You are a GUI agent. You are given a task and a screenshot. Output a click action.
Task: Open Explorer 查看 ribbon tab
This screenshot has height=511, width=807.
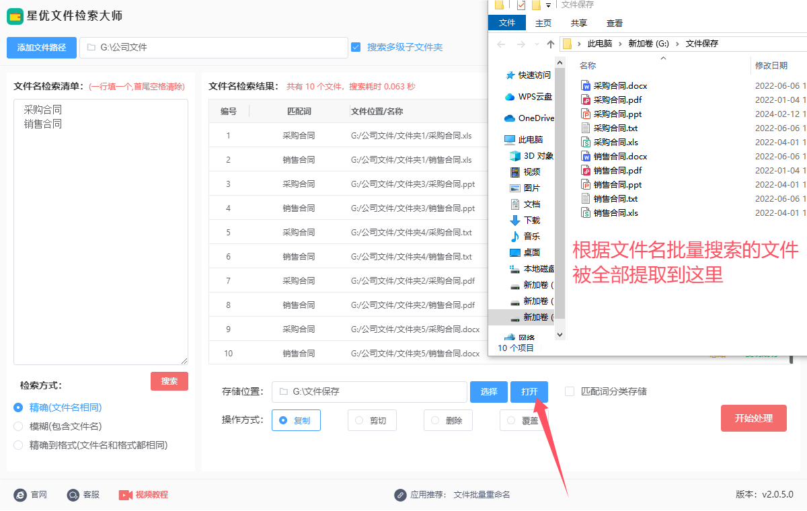pos(615,23)
